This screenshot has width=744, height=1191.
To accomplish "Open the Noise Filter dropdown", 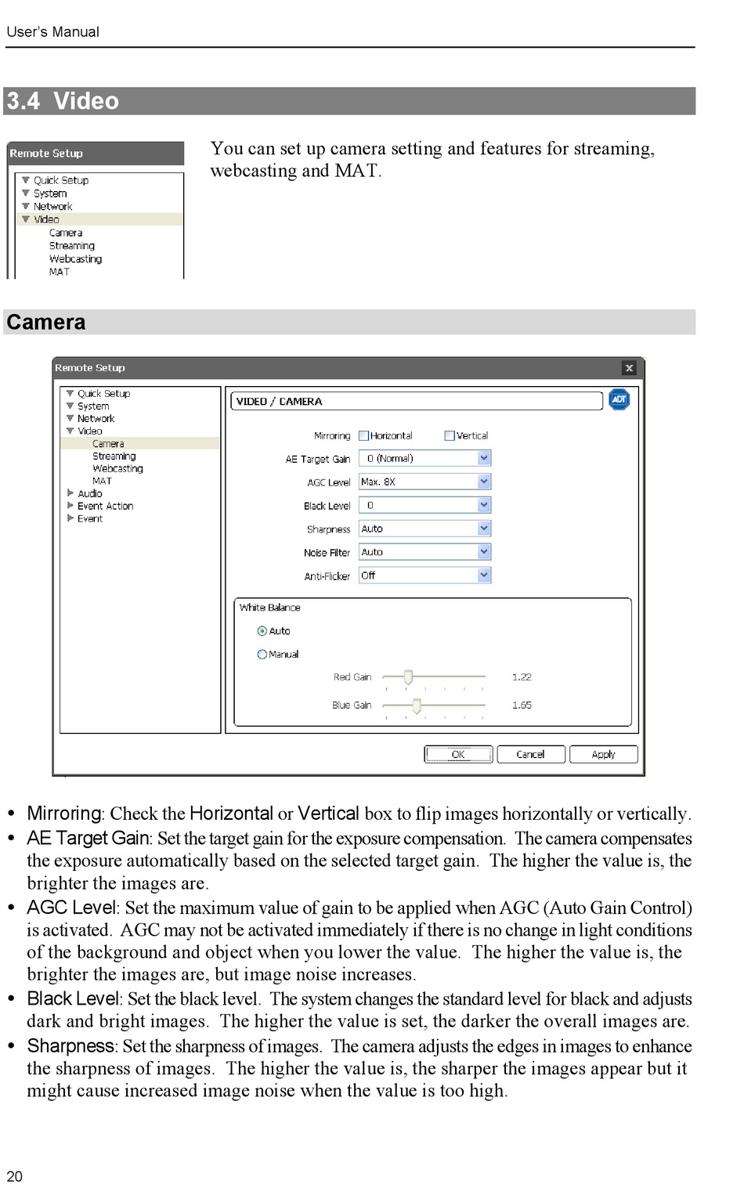I will coord(484,552).
